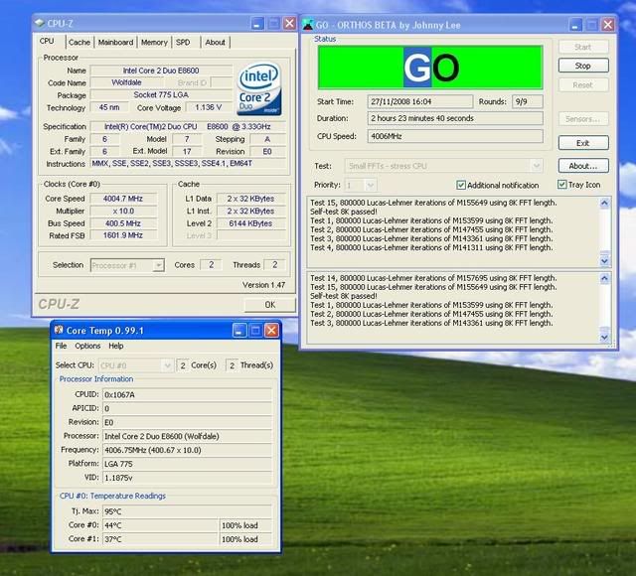Click the upper log panel scrollbar
The image size is (636, 576).
click(604, 226)
